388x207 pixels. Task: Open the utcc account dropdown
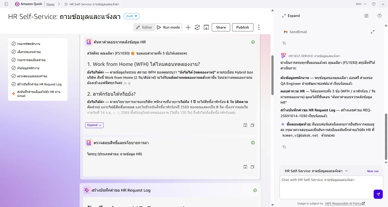[x=361, y=4]
